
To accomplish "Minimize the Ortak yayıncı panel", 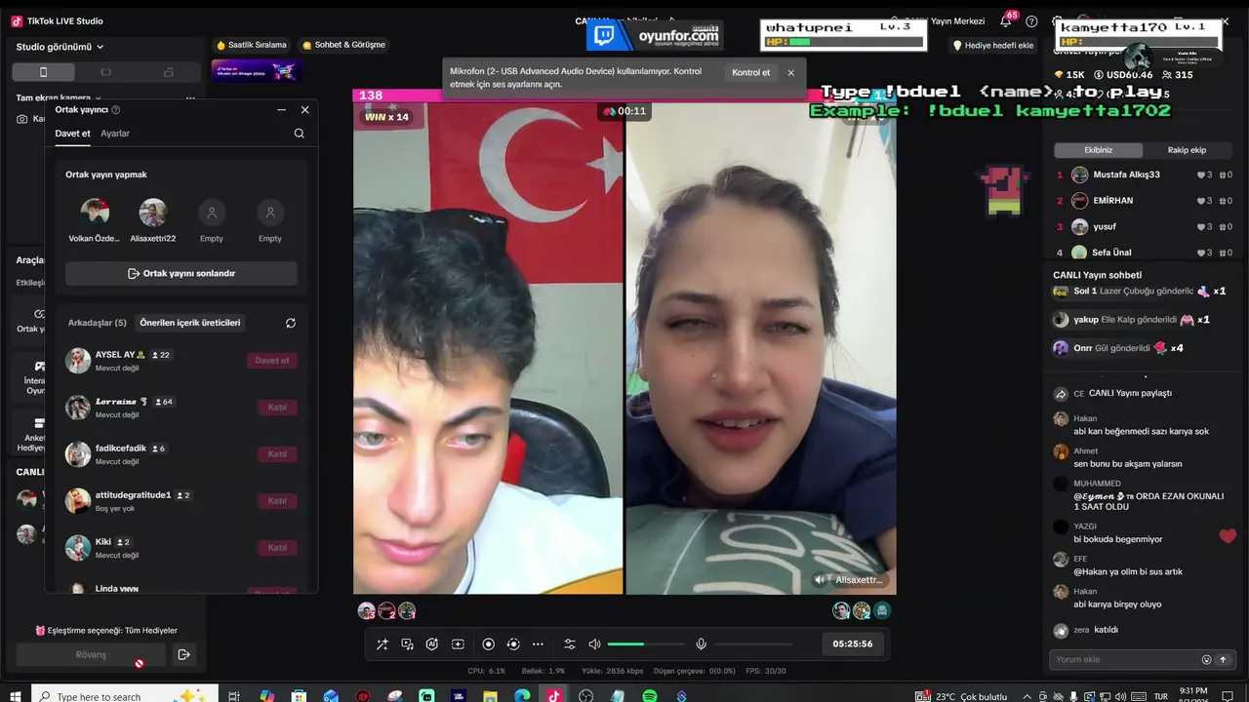I will 282,110.
